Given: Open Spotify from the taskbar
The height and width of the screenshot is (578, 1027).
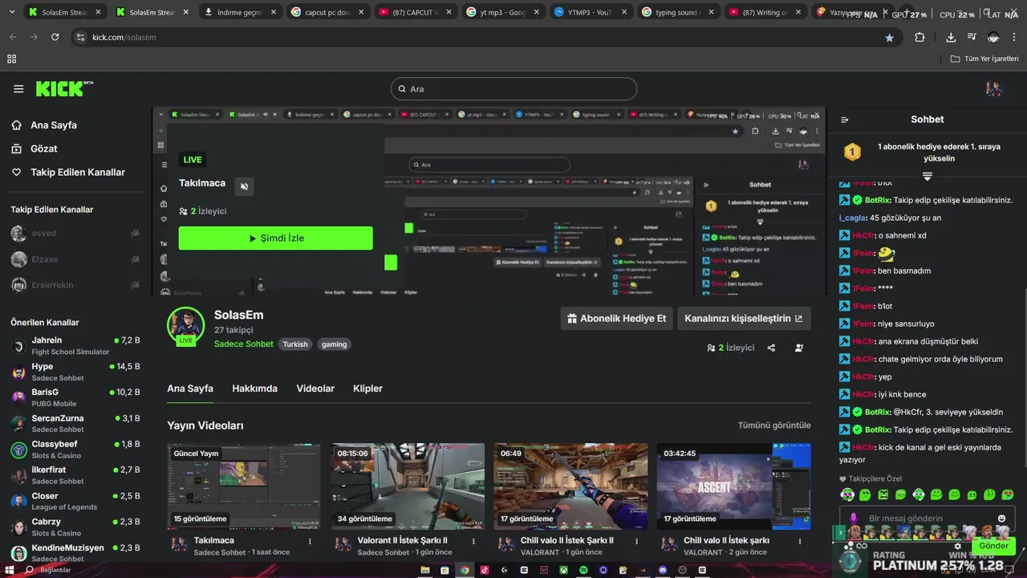Looking at the screenshot, I should point(583,570).
